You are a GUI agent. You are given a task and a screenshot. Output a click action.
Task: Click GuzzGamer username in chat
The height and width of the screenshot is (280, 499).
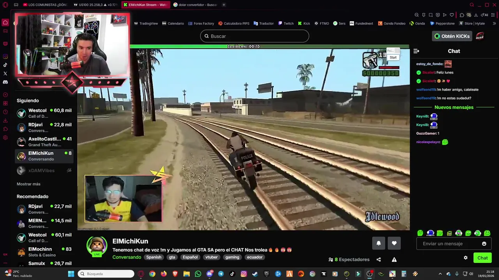(426, 133)
